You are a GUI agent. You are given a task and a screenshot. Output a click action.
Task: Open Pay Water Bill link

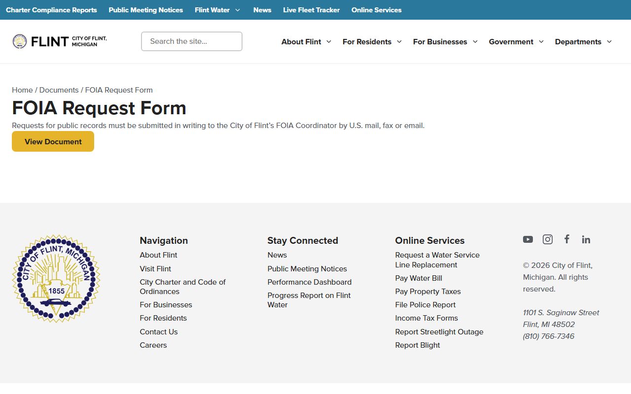coord(419,278)
